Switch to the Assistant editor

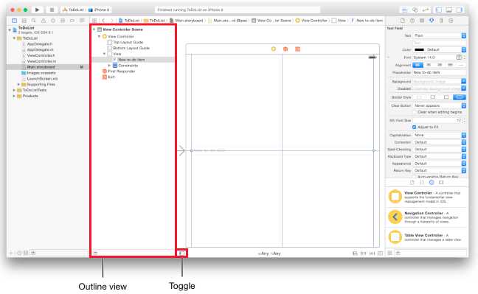[415, 10]
